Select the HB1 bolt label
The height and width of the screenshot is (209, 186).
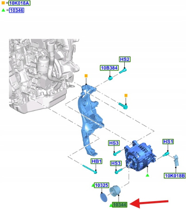pos(96,161)
